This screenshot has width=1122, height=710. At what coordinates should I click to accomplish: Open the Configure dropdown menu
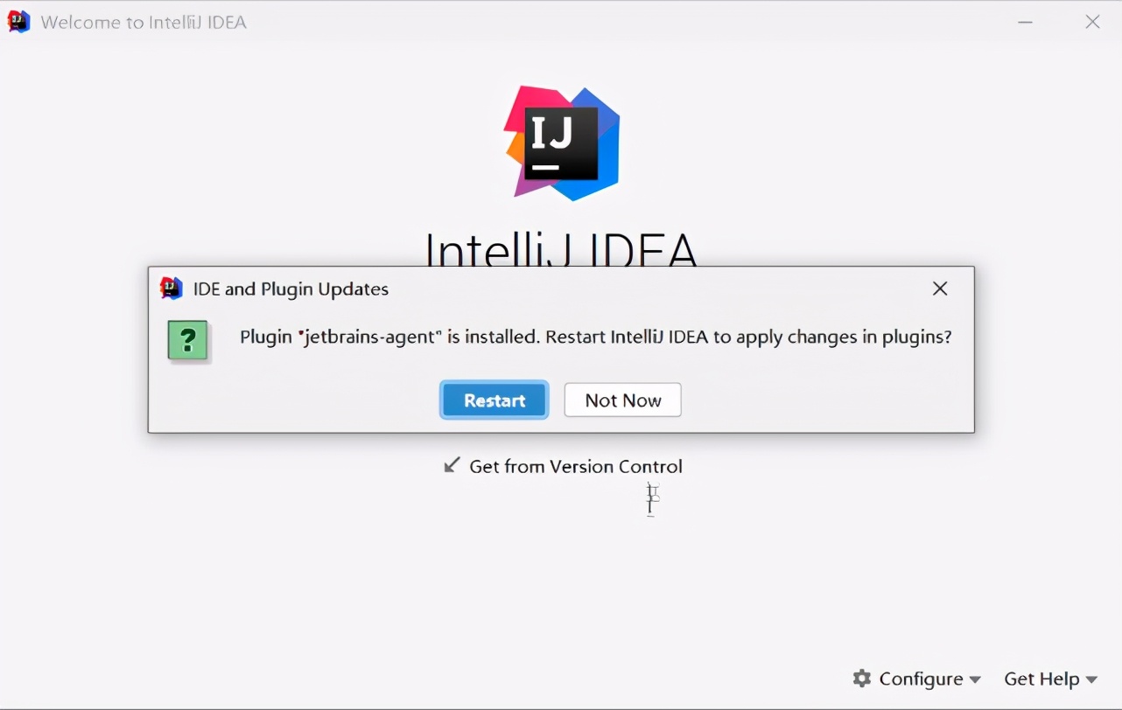coord(916,679)
